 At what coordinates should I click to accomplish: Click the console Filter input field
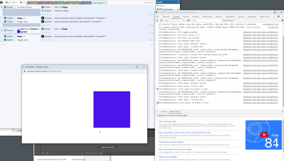[207, 20]
